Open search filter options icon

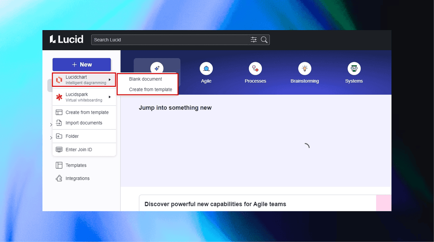pyautogui.click(x=254, y=39)
